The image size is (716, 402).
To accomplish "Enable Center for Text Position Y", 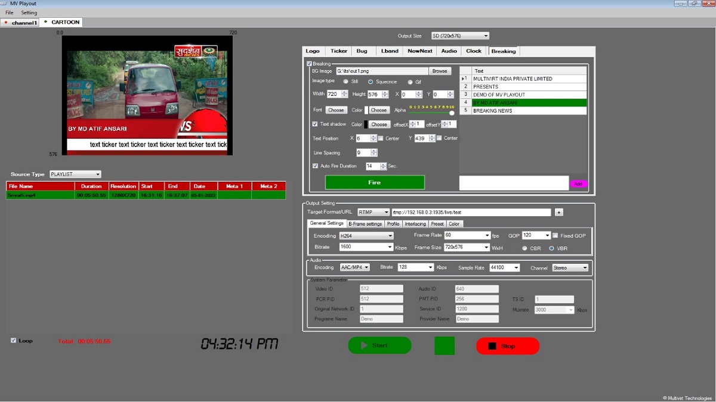I will click(439, 138).
